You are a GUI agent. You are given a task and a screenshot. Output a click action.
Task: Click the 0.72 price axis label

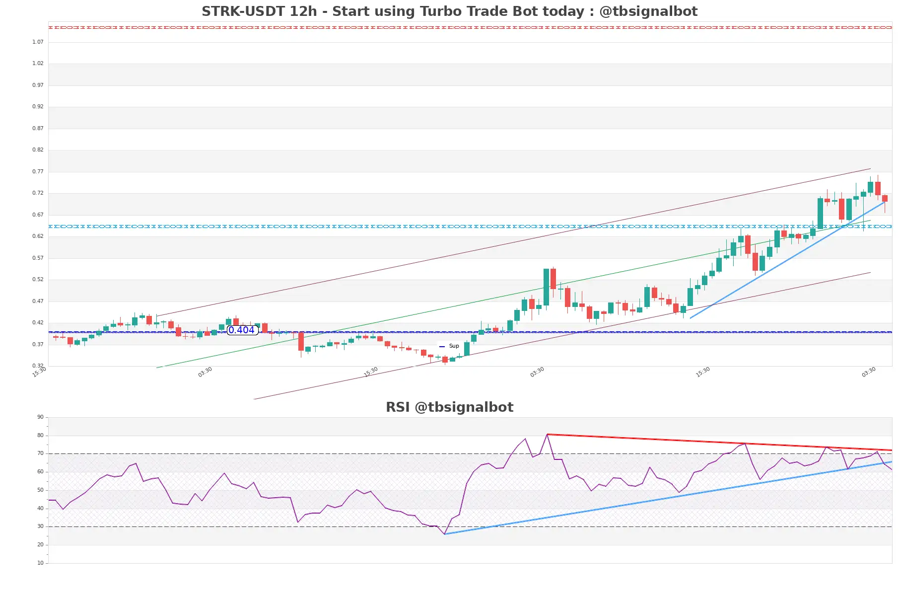38,193
